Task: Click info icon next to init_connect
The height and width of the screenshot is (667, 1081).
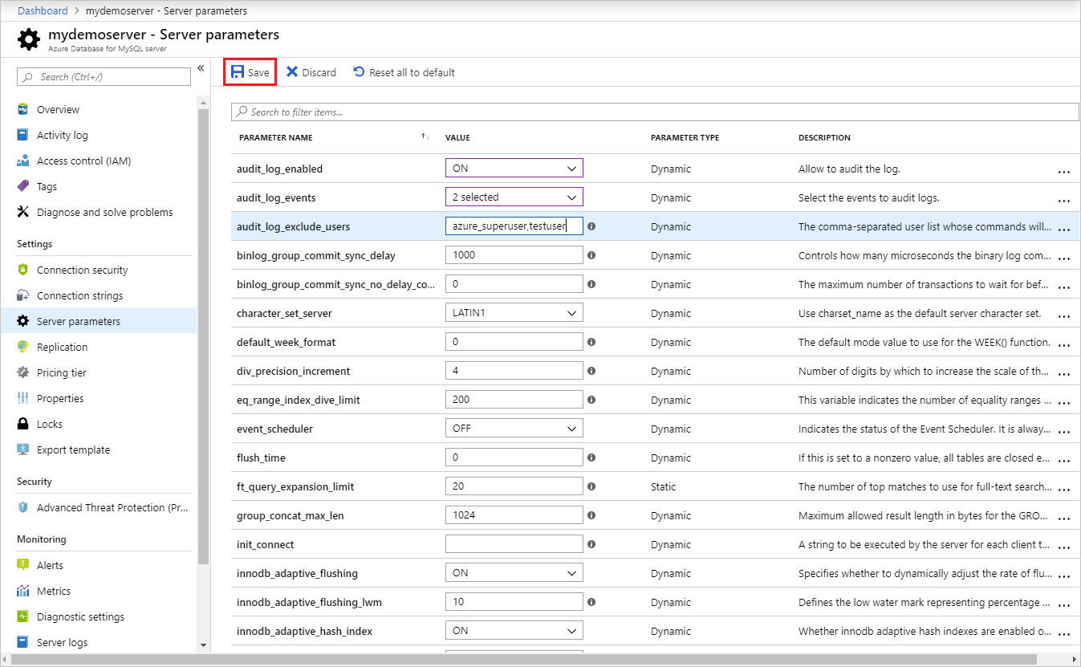Action: click(x=591, y=544)
